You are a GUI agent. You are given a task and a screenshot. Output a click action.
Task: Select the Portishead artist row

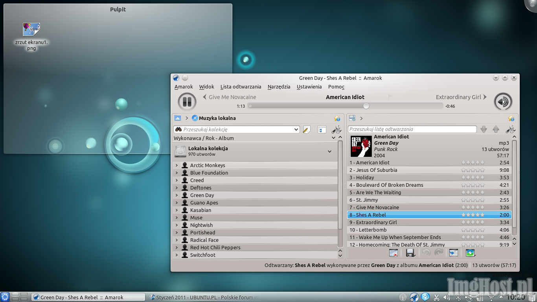[255, 232]
